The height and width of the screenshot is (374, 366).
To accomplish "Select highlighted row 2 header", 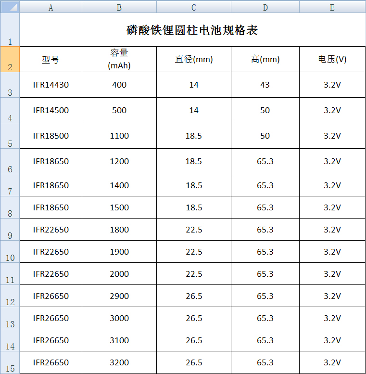I will coord(10,59).
